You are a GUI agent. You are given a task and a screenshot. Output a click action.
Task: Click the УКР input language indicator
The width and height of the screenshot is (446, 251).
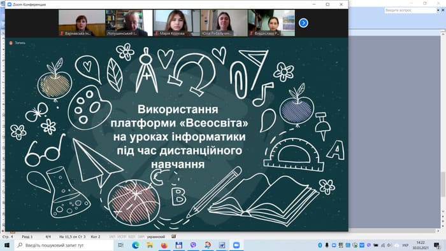click(405, 245)
